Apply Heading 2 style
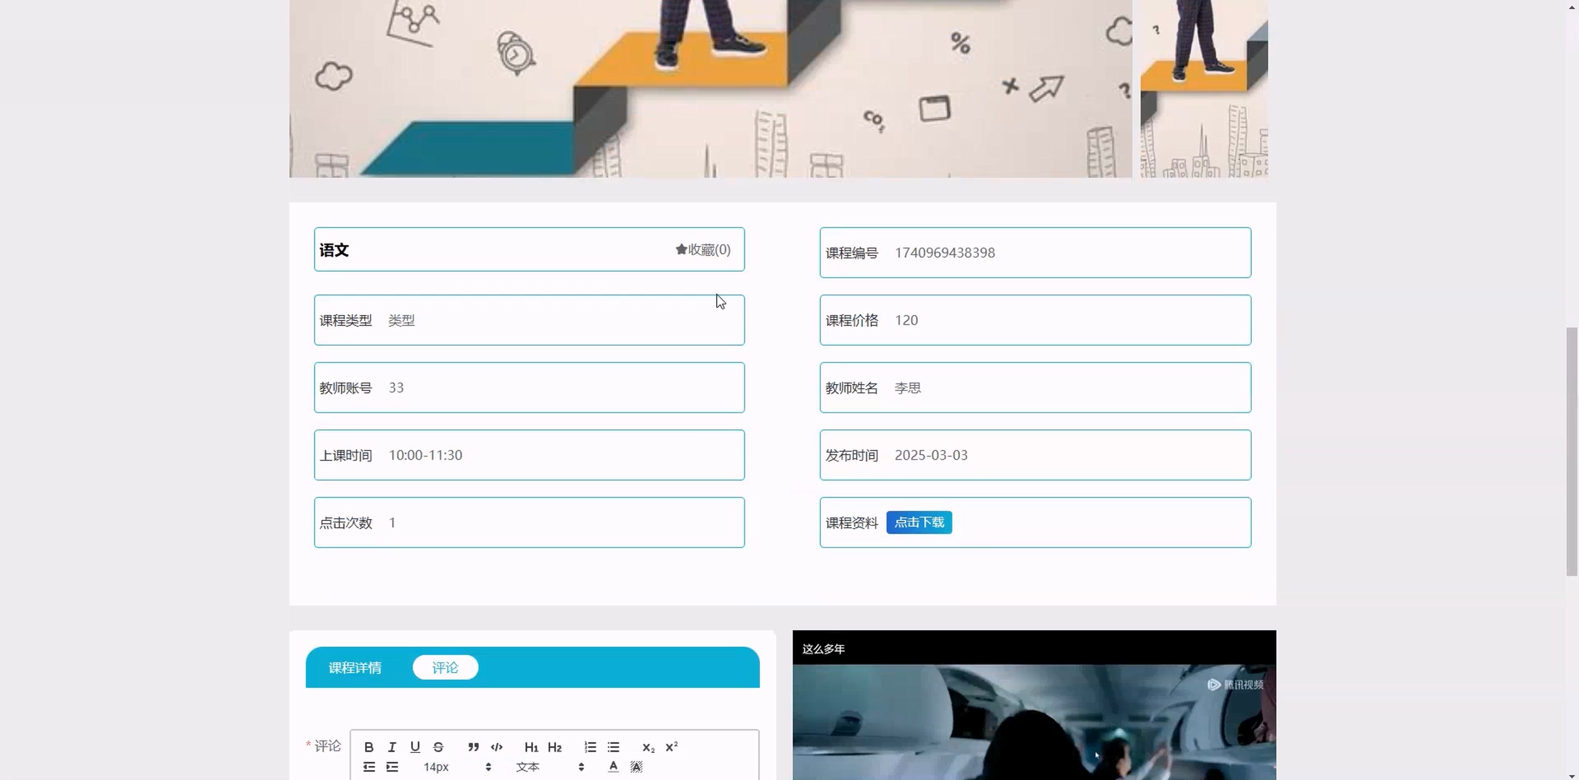The width and height of the screenshot is (1579, 780). point(555,747)
